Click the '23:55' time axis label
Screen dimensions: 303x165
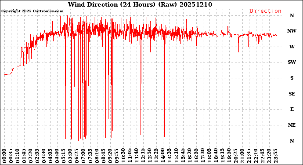click(x=275, y=156)
